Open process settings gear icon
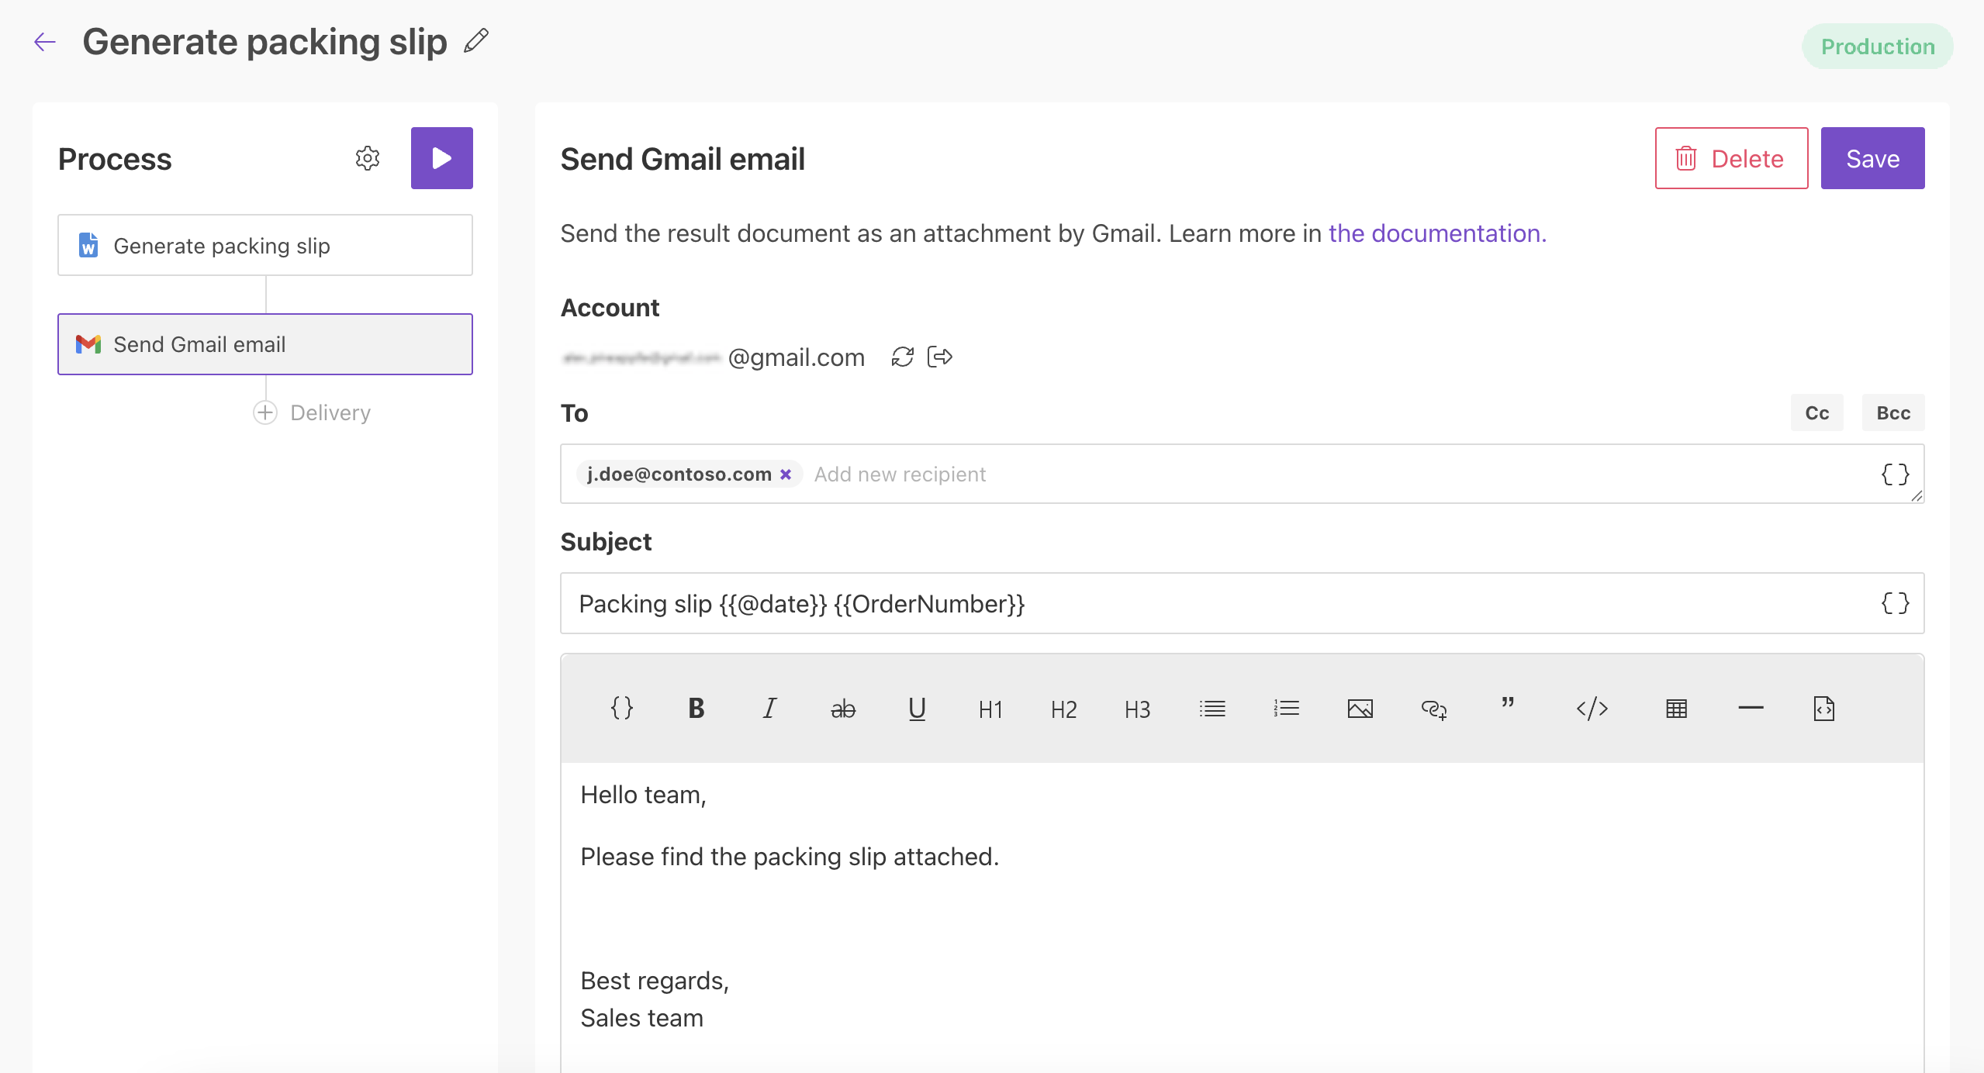 coord(368,158)
